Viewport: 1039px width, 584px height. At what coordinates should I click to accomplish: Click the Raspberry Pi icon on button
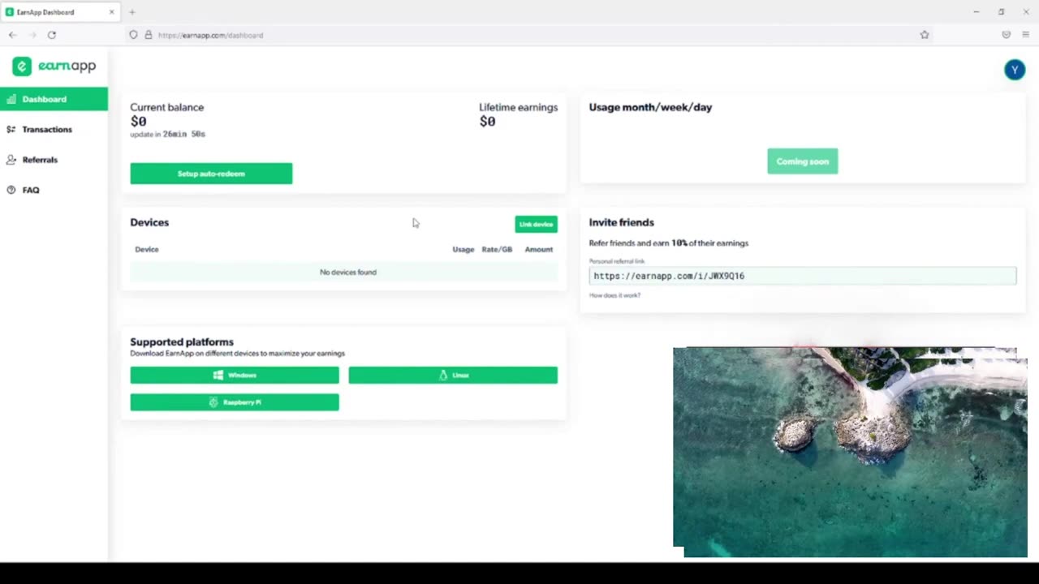[x=213, y=402]
